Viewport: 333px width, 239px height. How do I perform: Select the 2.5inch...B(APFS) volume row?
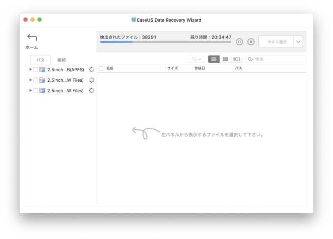[x=61, y=69]
